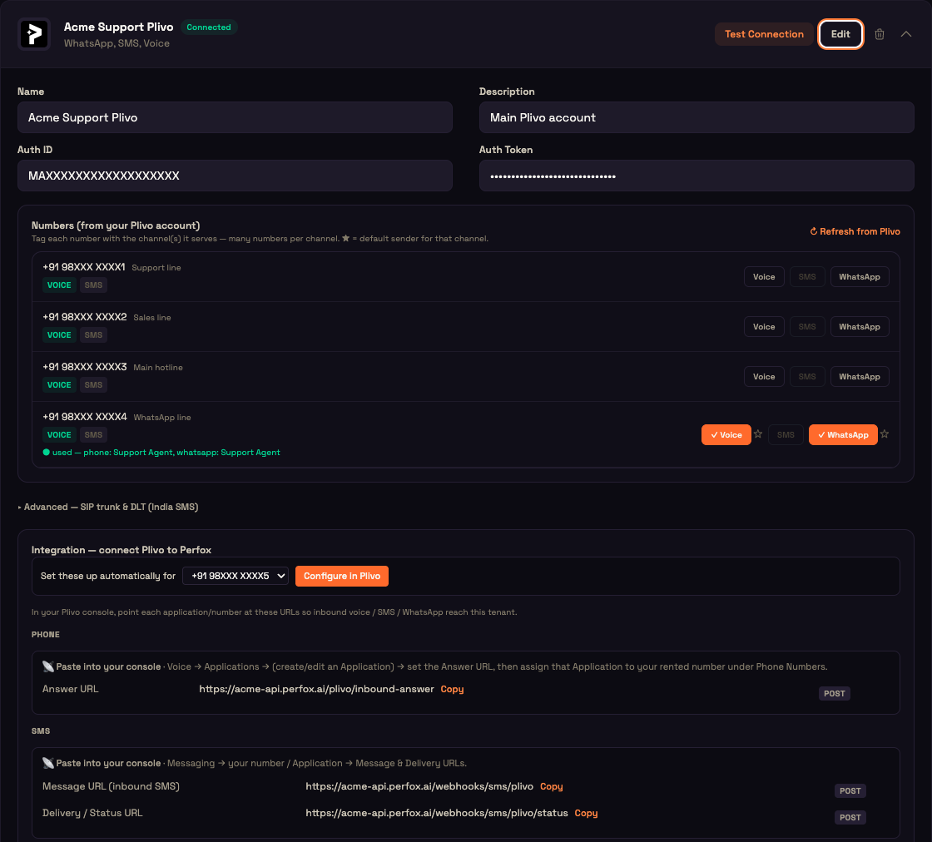Click the Auth ID field

[235, 176]
